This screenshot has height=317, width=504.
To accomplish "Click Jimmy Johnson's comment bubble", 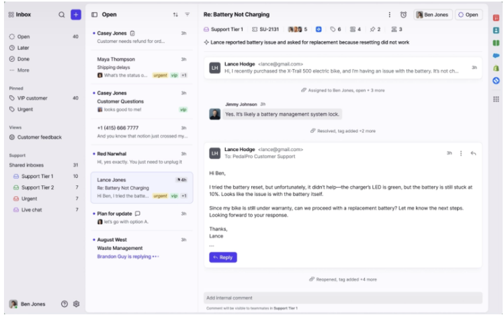I will (282, 114).
